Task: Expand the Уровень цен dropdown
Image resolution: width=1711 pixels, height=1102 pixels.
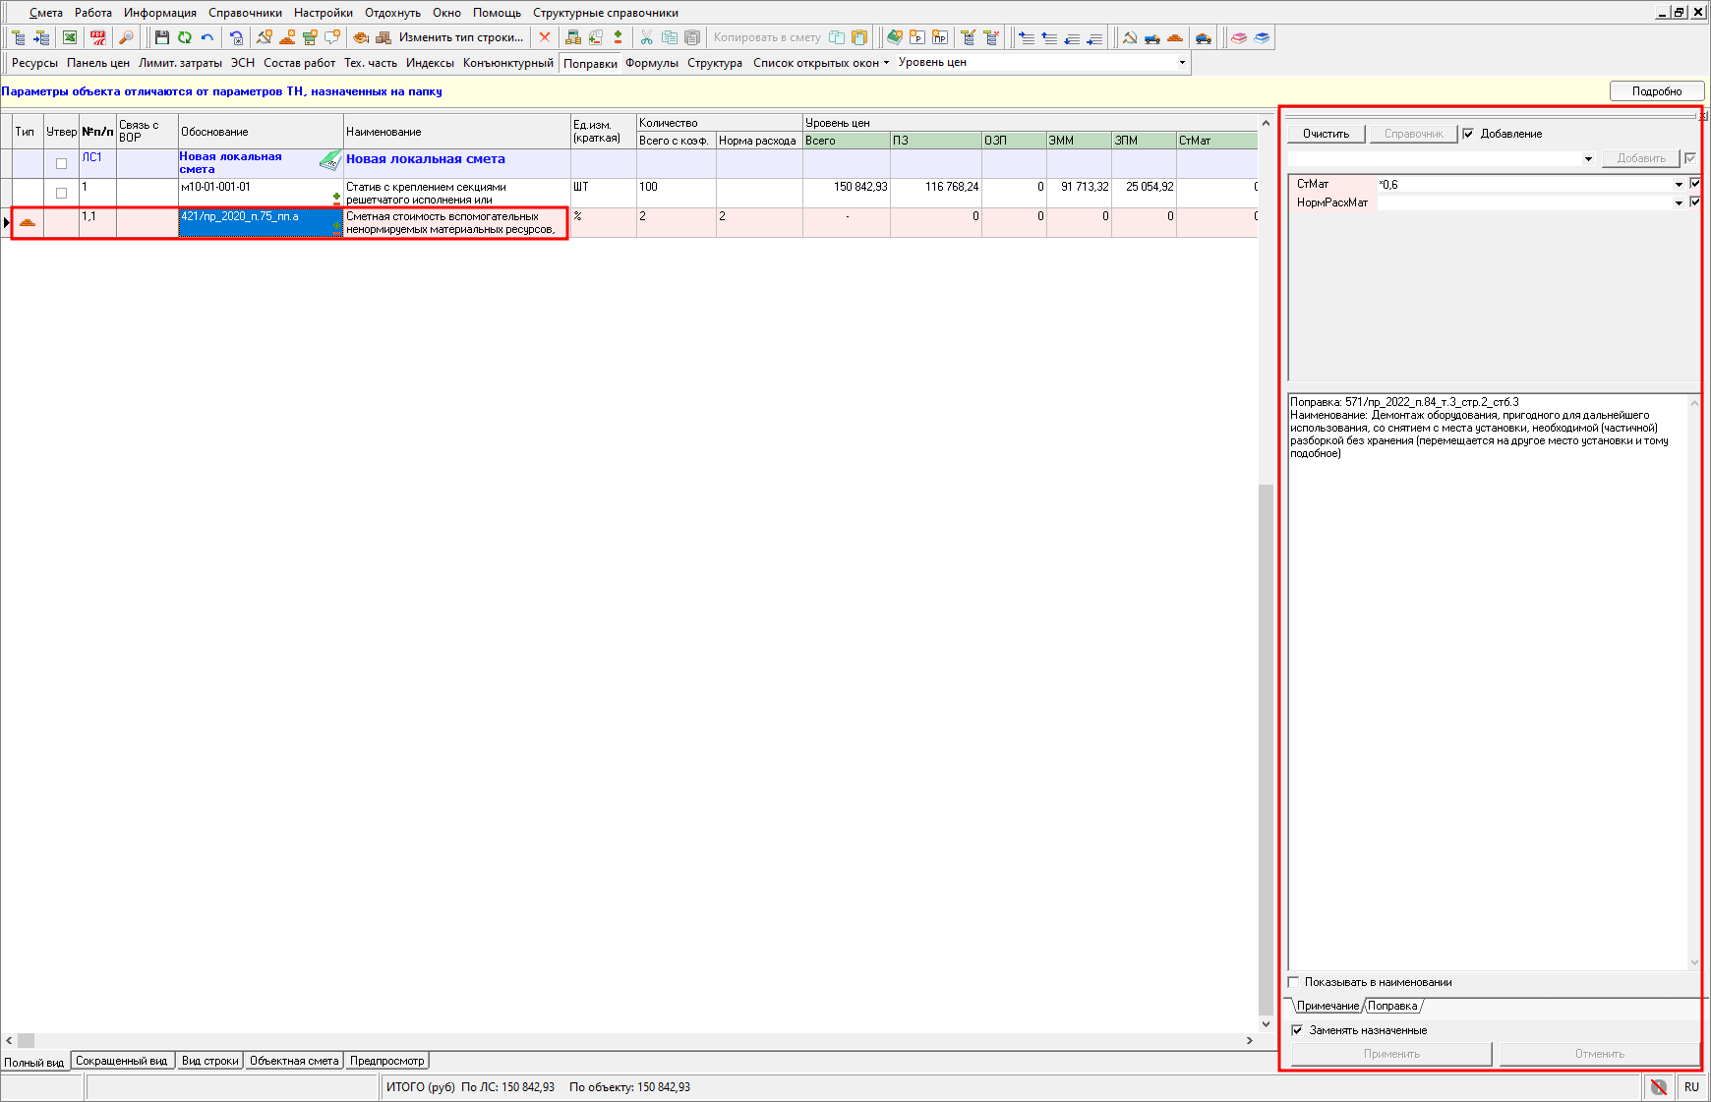Action: [x=1182, y=63]
